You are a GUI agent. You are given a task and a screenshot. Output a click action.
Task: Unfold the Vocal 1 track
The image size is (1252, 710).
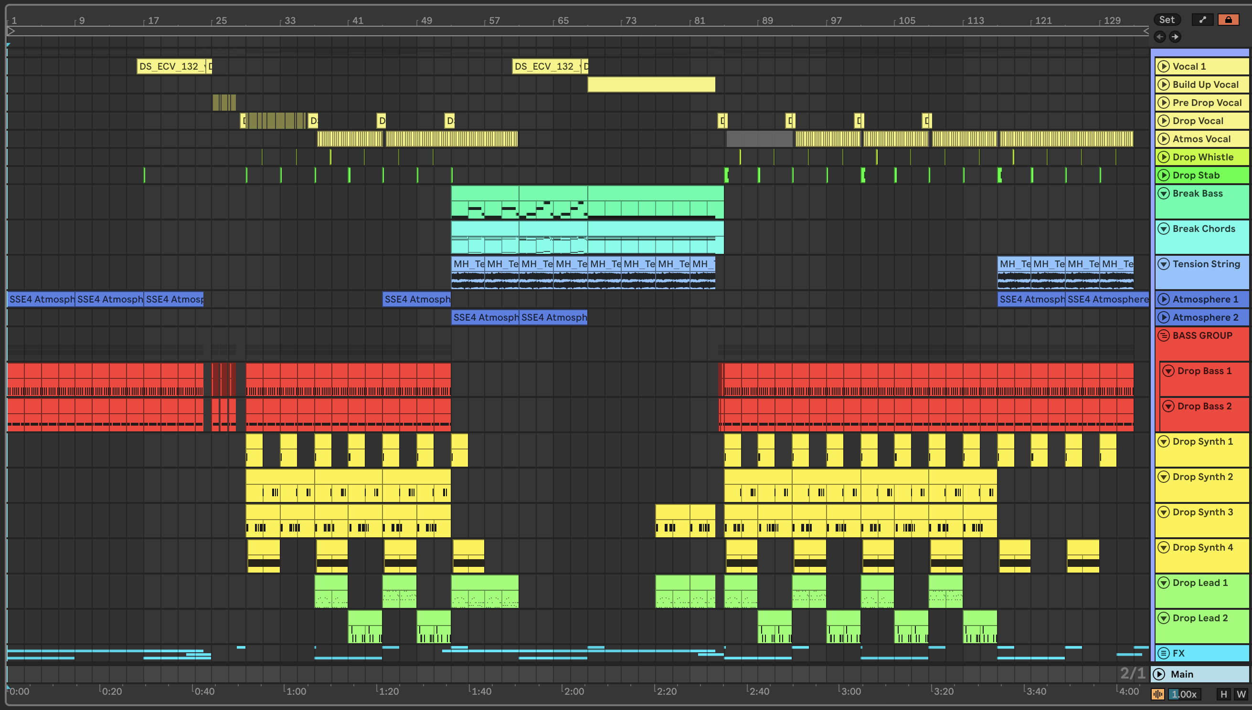pyautogui.click(x=1164, y=66)
